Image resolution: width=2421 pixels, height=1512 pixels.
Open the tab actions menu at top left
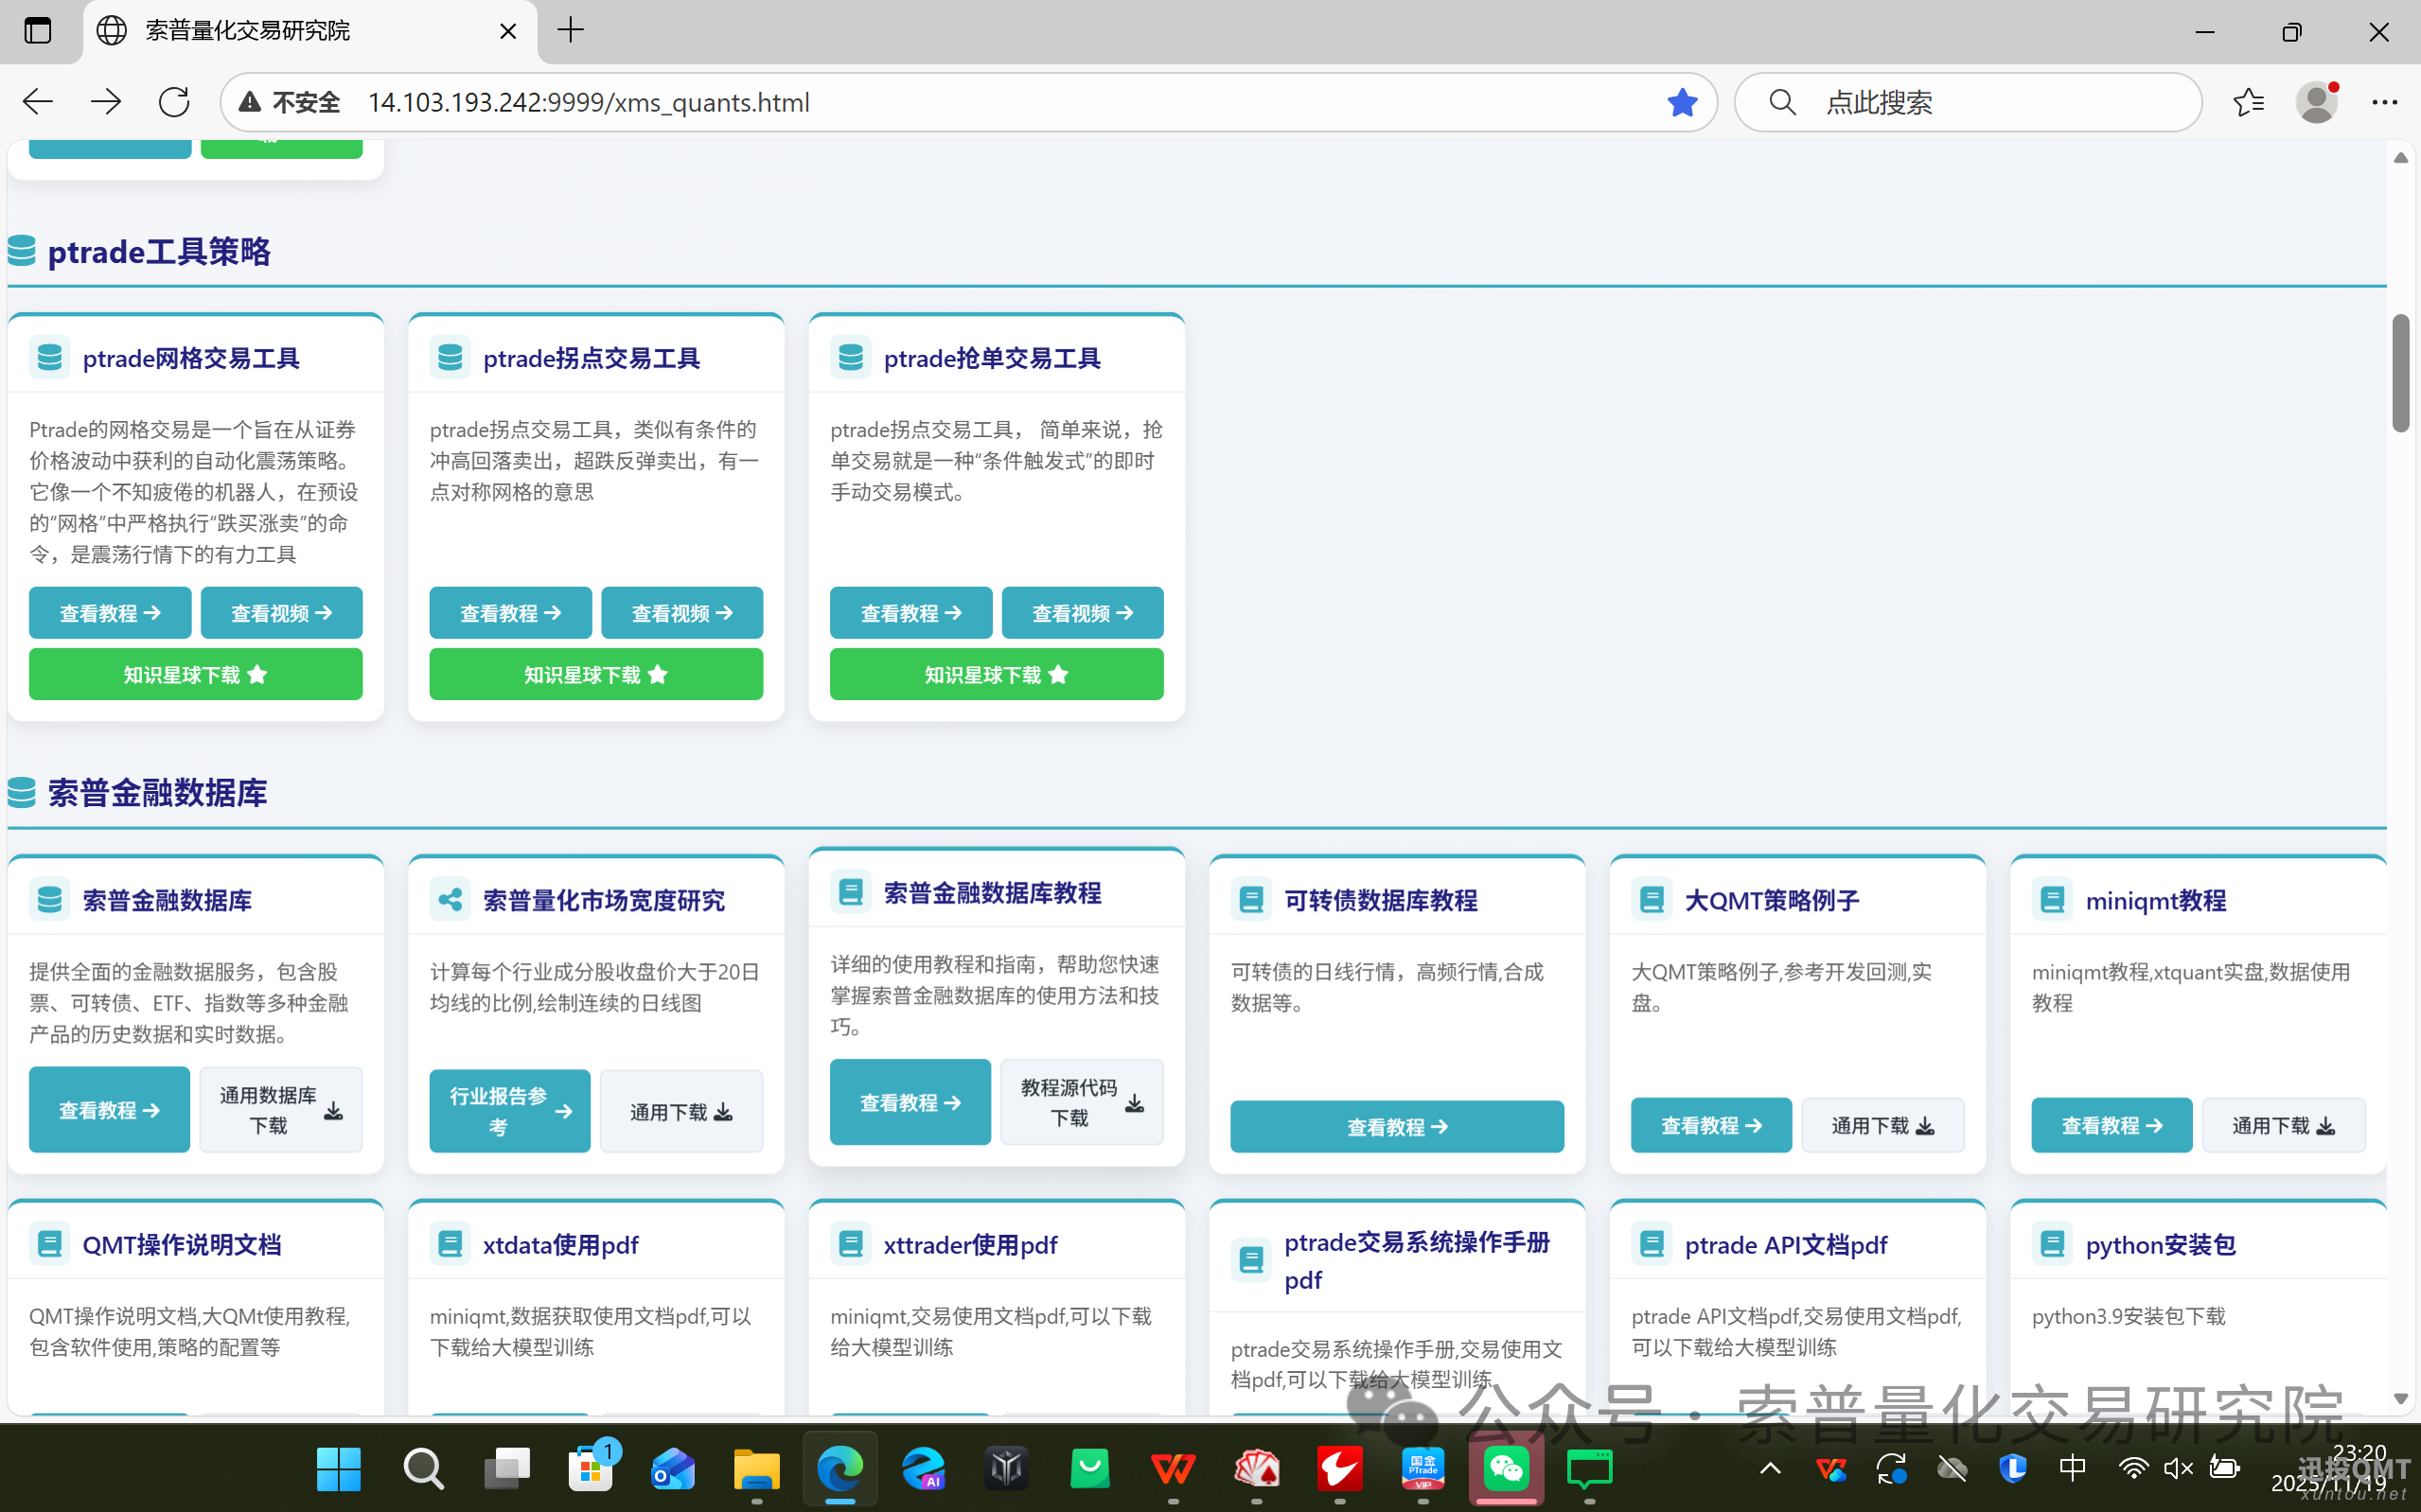(38, 30)
